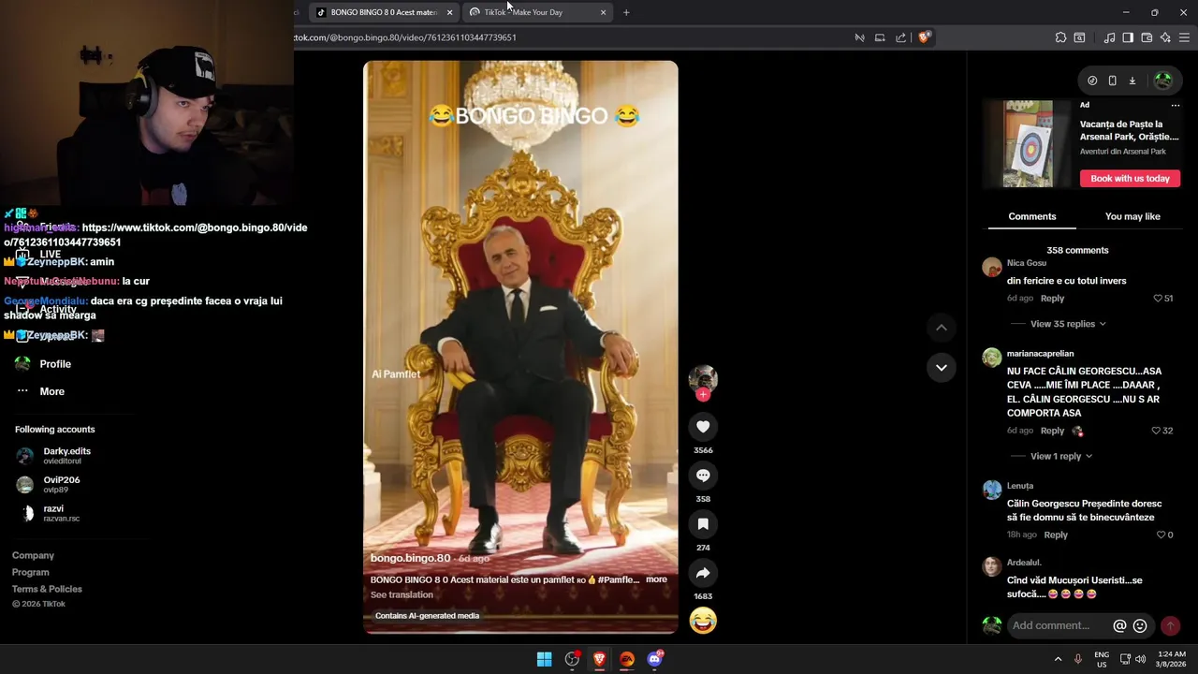Reply to Nica Gosu's comment
The width and height of the screenshot is (1198, 674).
coord(1052,299)
